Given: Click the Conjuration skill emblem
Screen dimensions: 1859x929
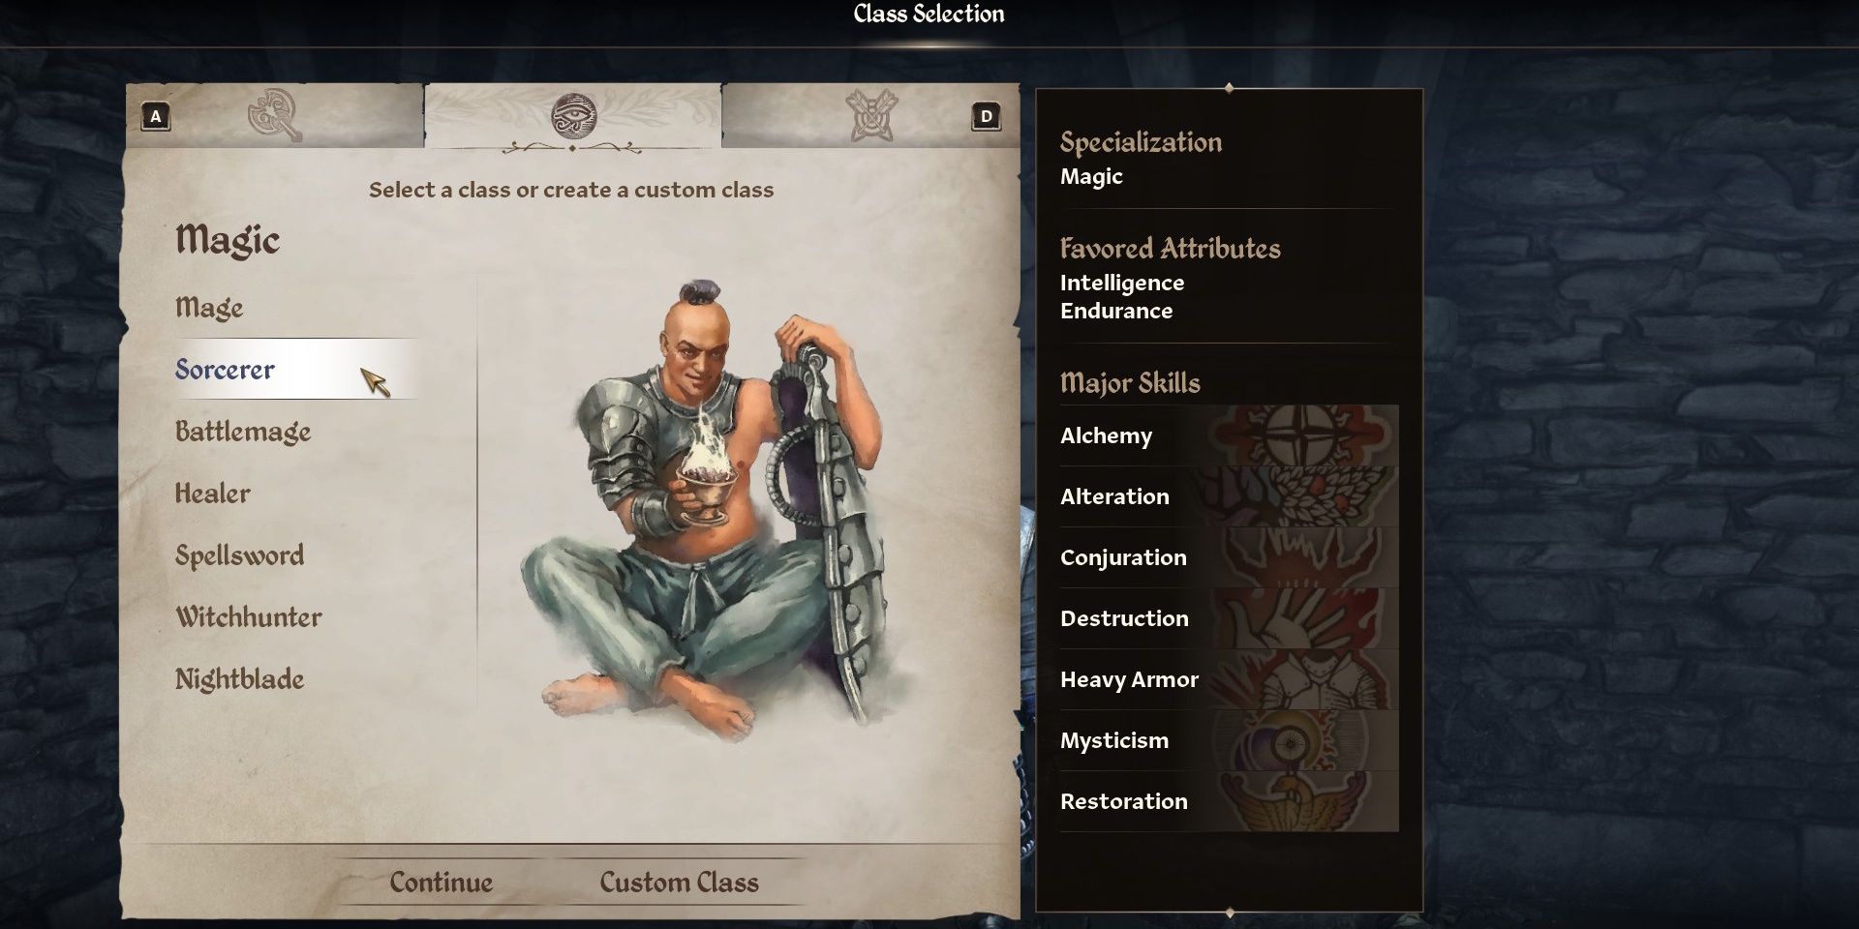Looking at the screenshot, I should click(x=1299, y=557).
